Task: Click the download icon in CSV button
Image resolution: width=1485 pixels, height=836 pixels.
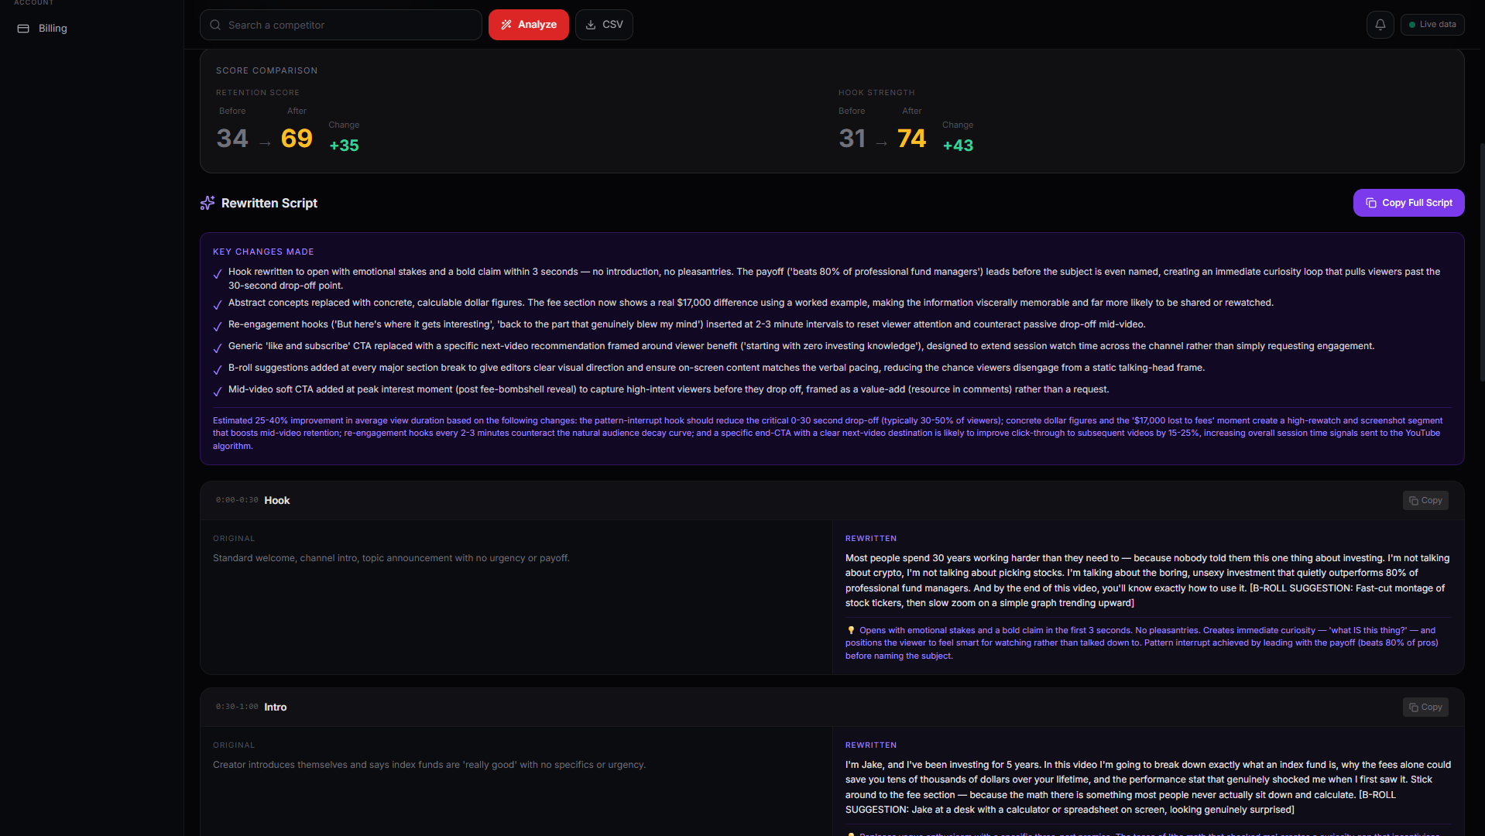Action: 591,25
